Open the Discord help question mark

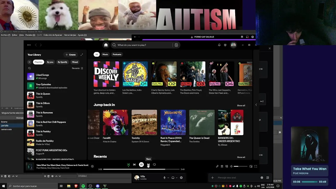click(x=253, y=37)
